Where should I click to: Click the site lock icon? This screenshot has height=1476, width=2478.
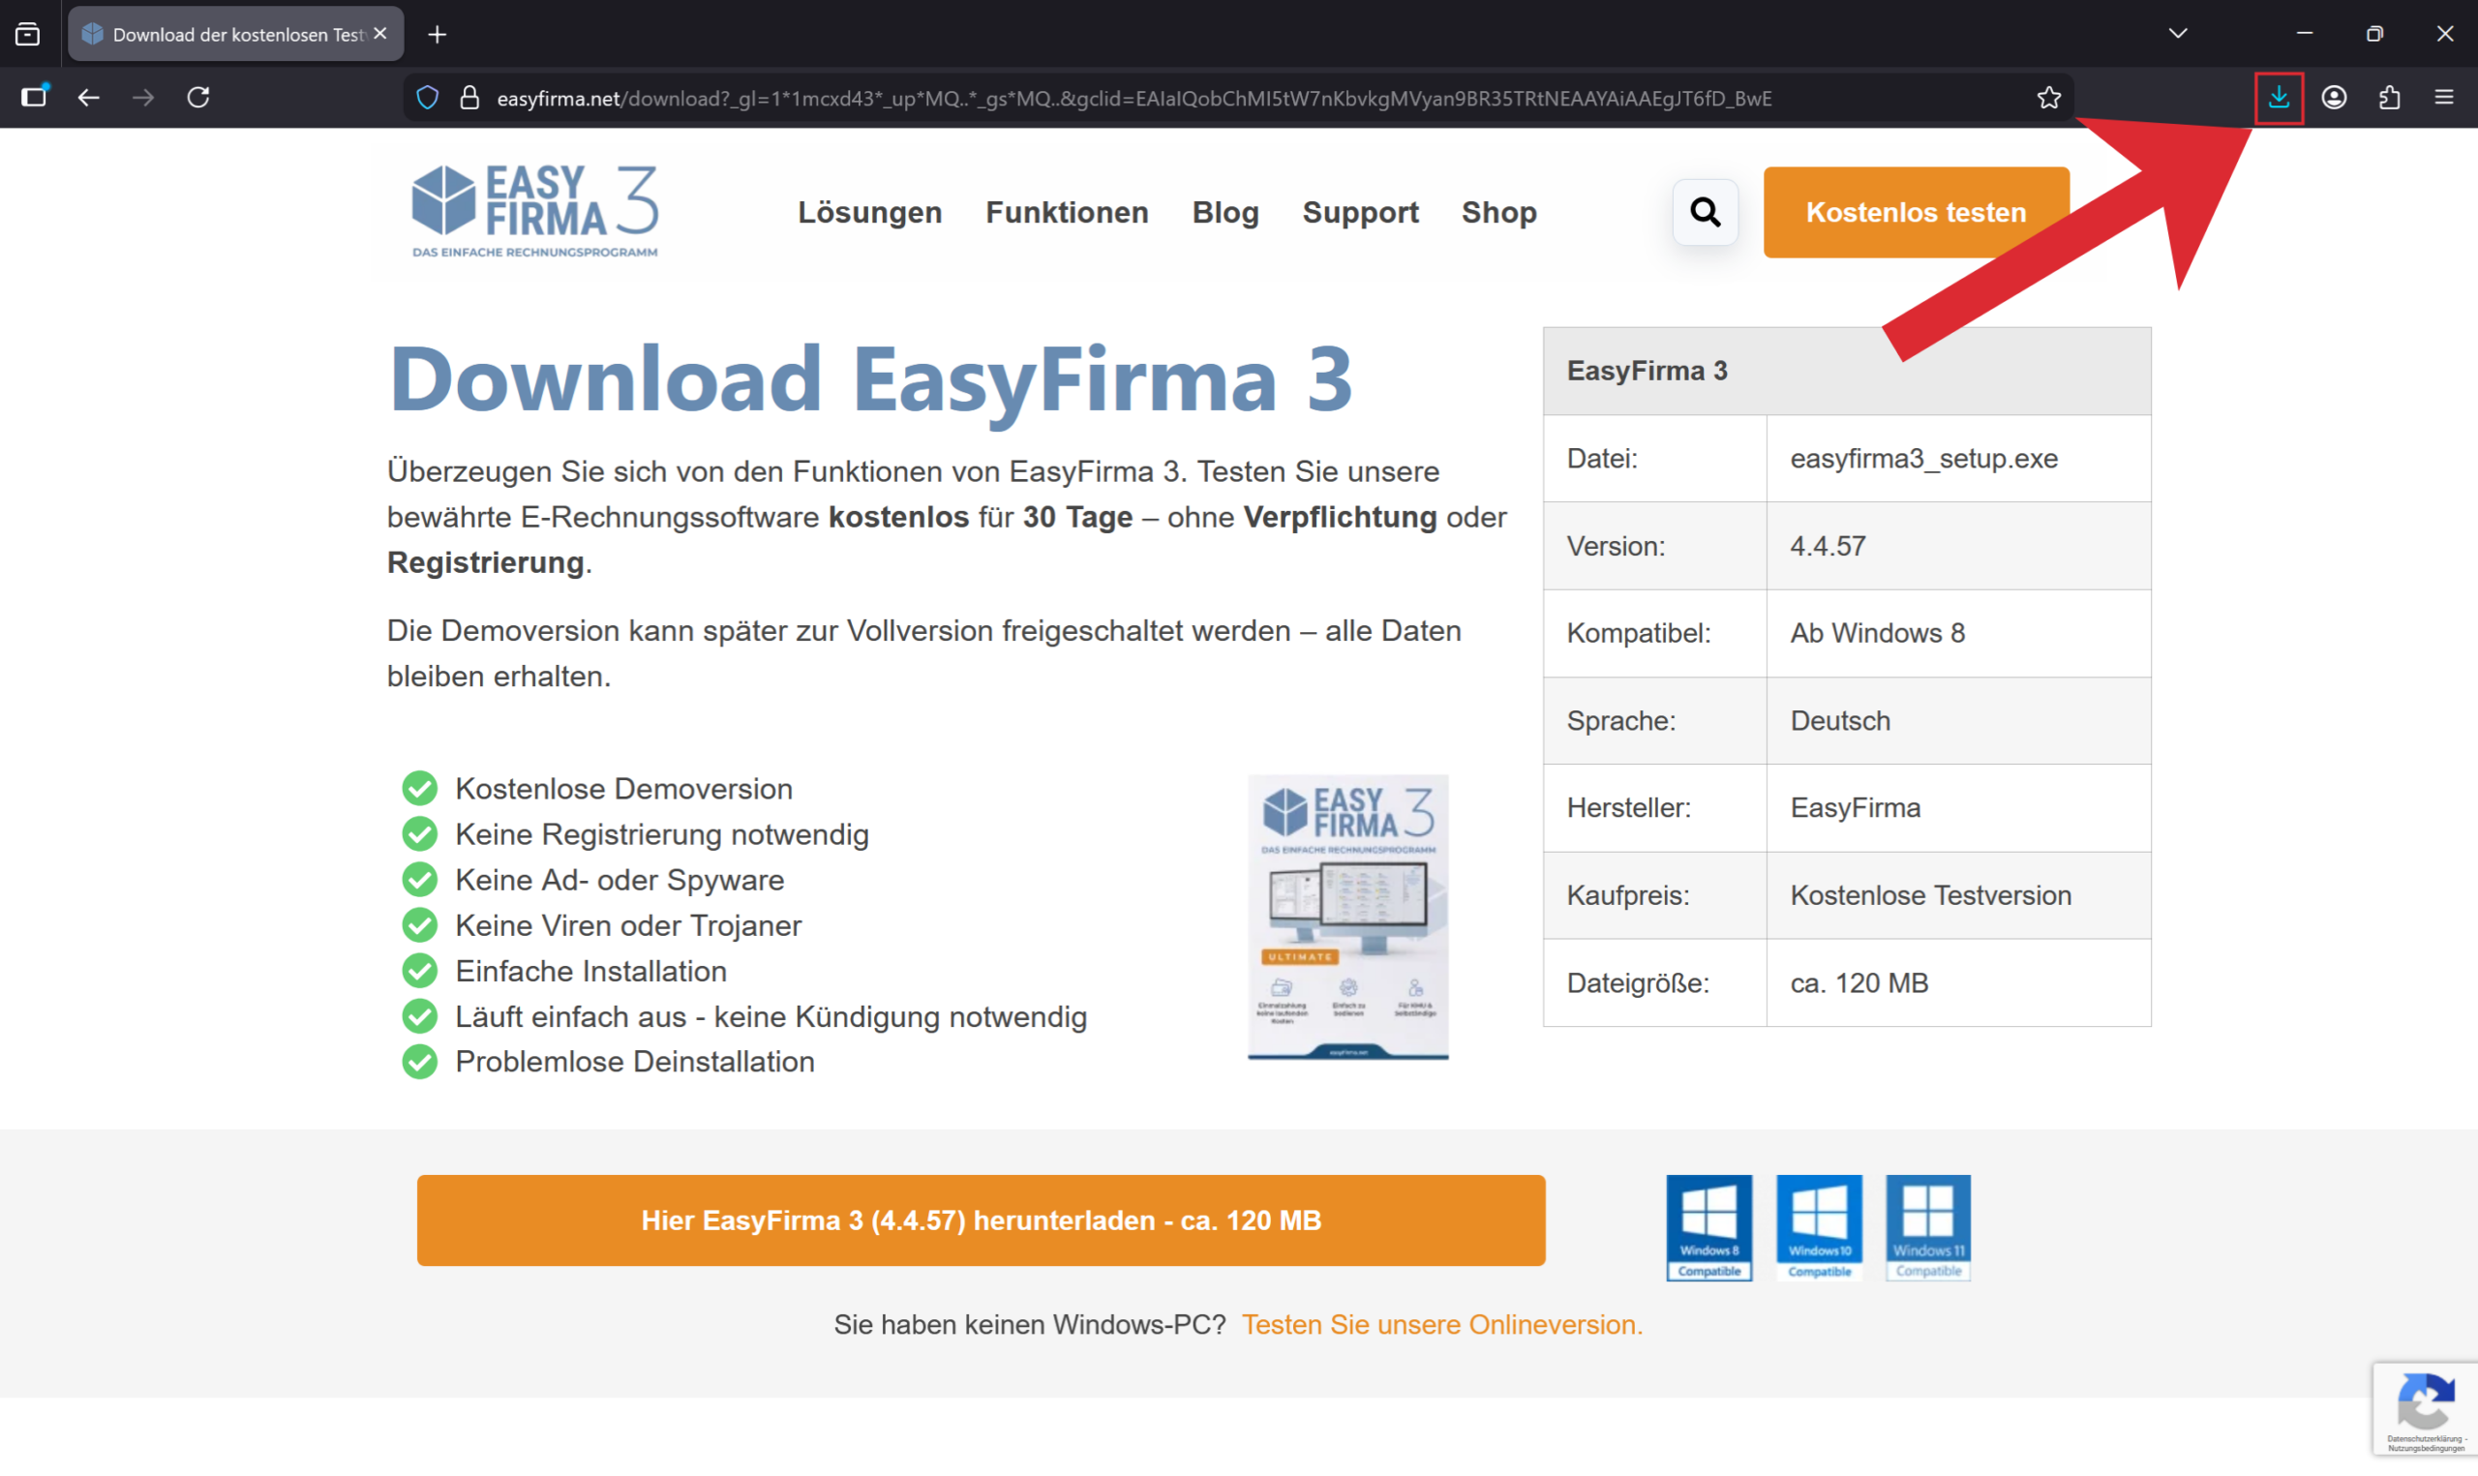(x=469, y=98)
